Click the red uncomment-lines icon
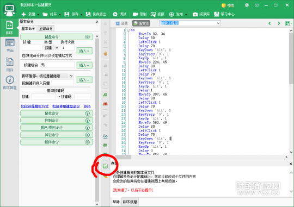Viewport: 294px width, 207px height. click(106, 104)
